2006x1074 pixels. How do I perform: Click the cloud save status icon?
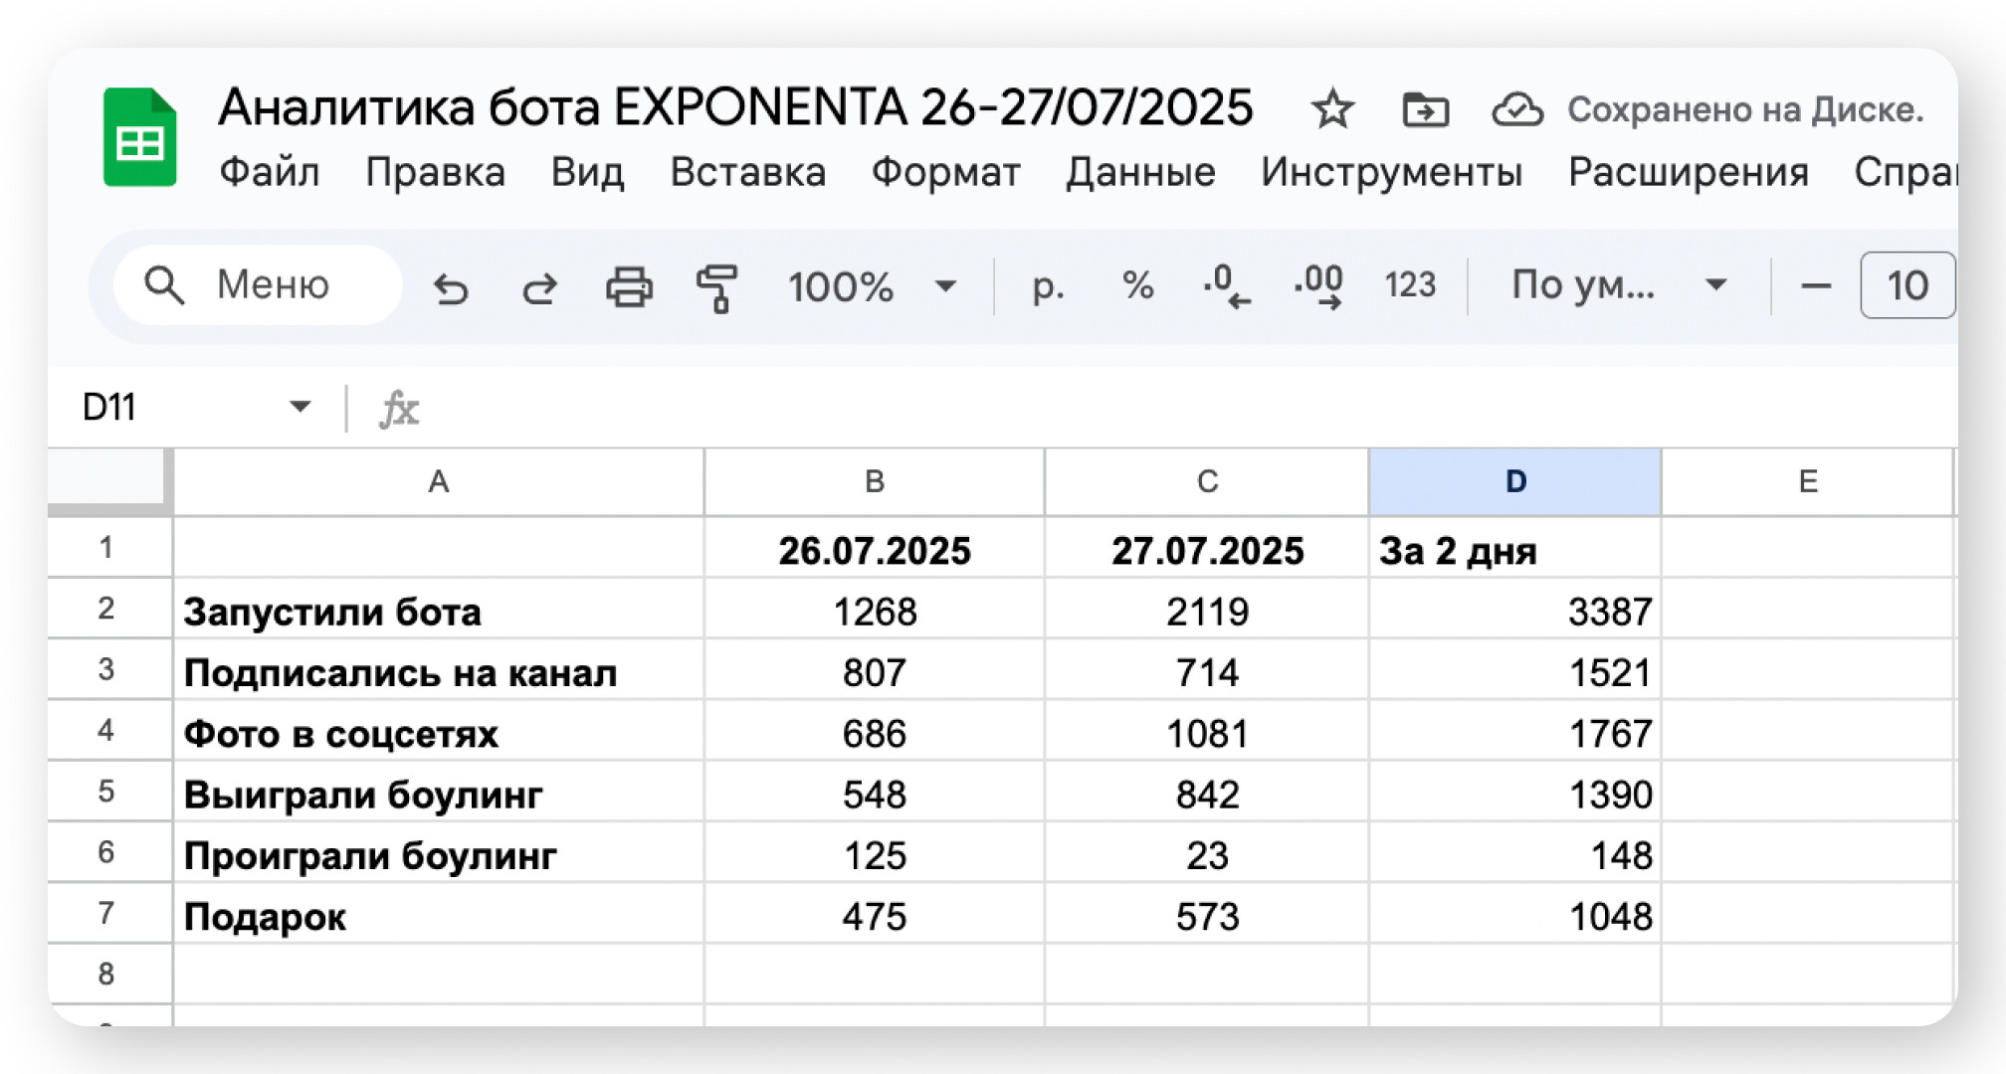1517,109
